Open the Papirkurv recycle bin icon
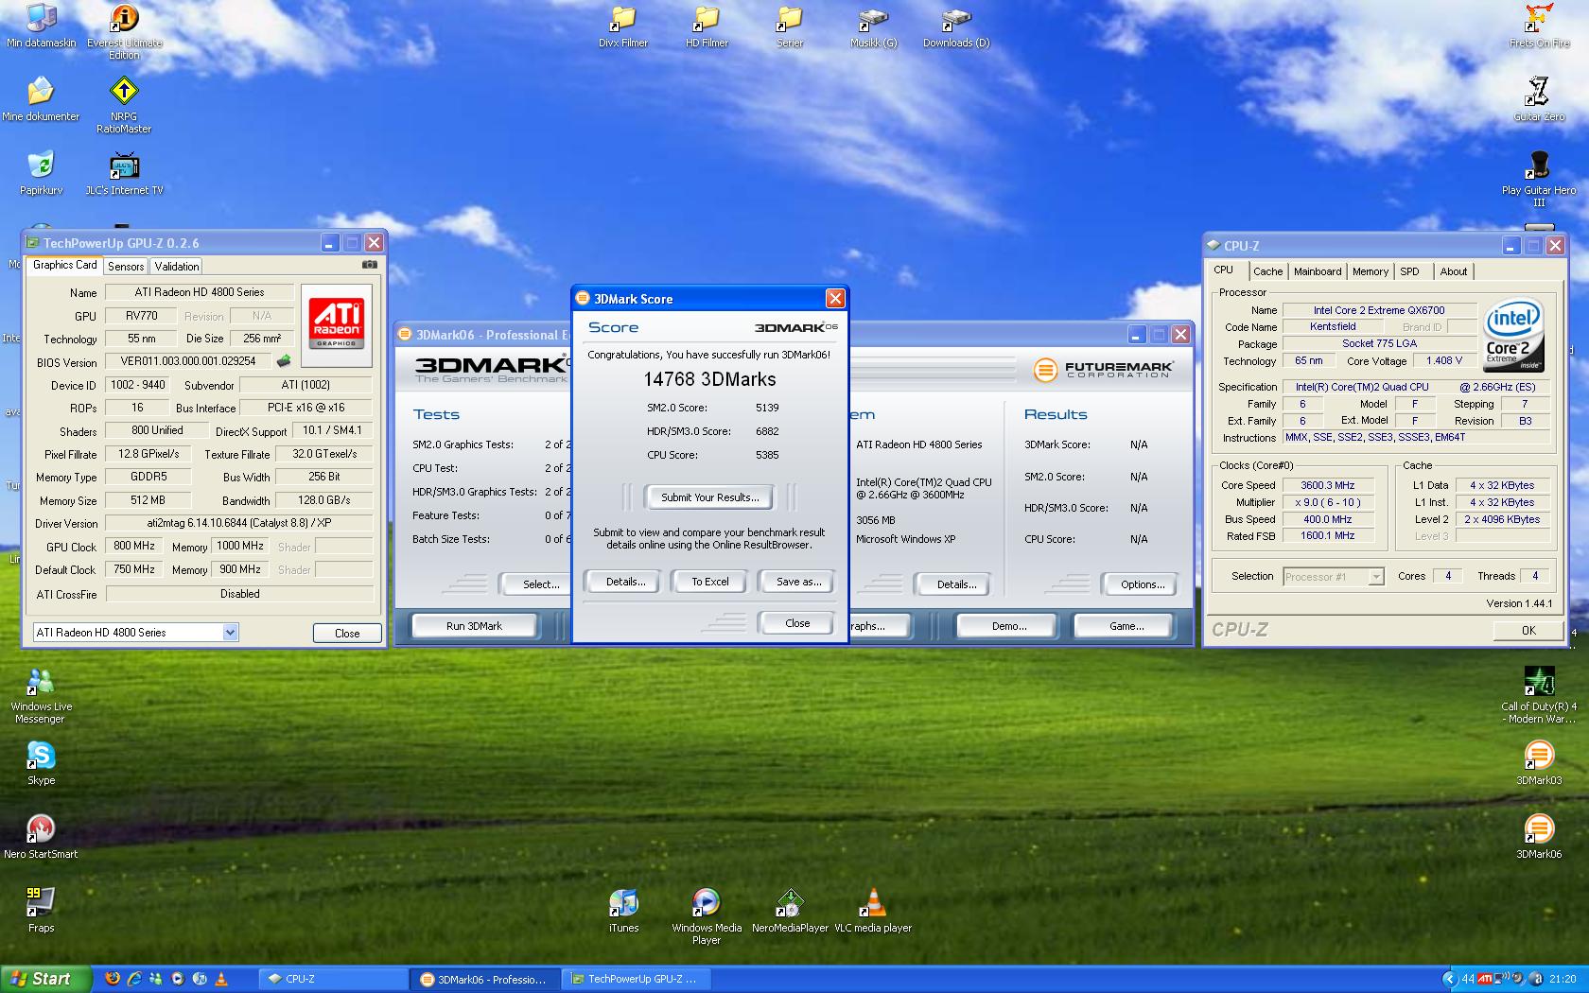Screen dimensions: 1589x993 41,165
